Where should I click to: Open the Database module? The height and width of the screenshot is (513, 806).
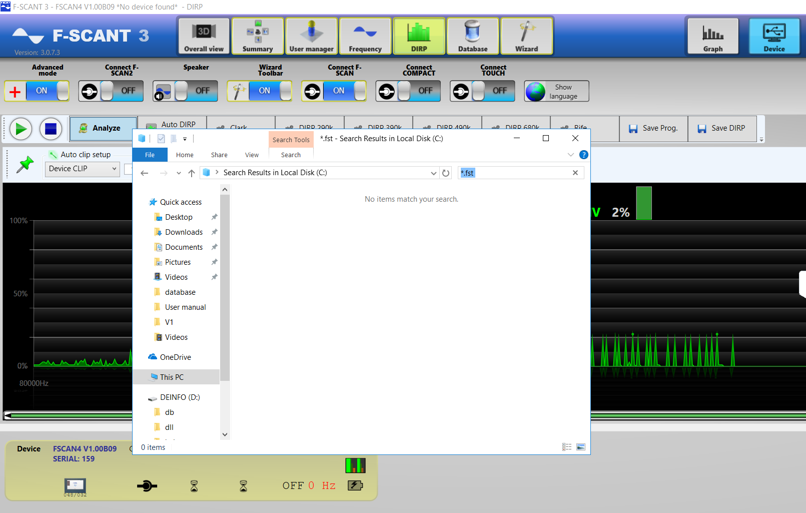[x=472, y=36]
